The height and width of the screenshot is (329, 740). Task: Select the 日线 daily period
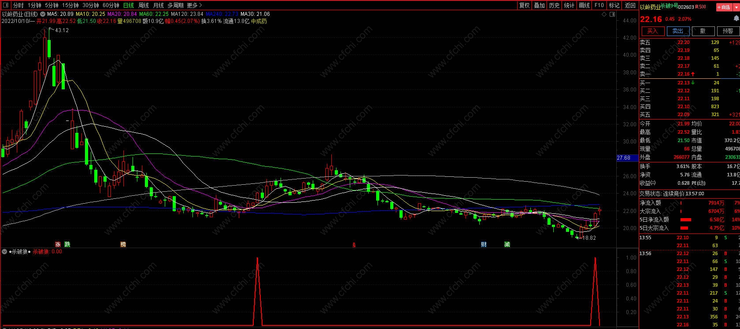128,5
